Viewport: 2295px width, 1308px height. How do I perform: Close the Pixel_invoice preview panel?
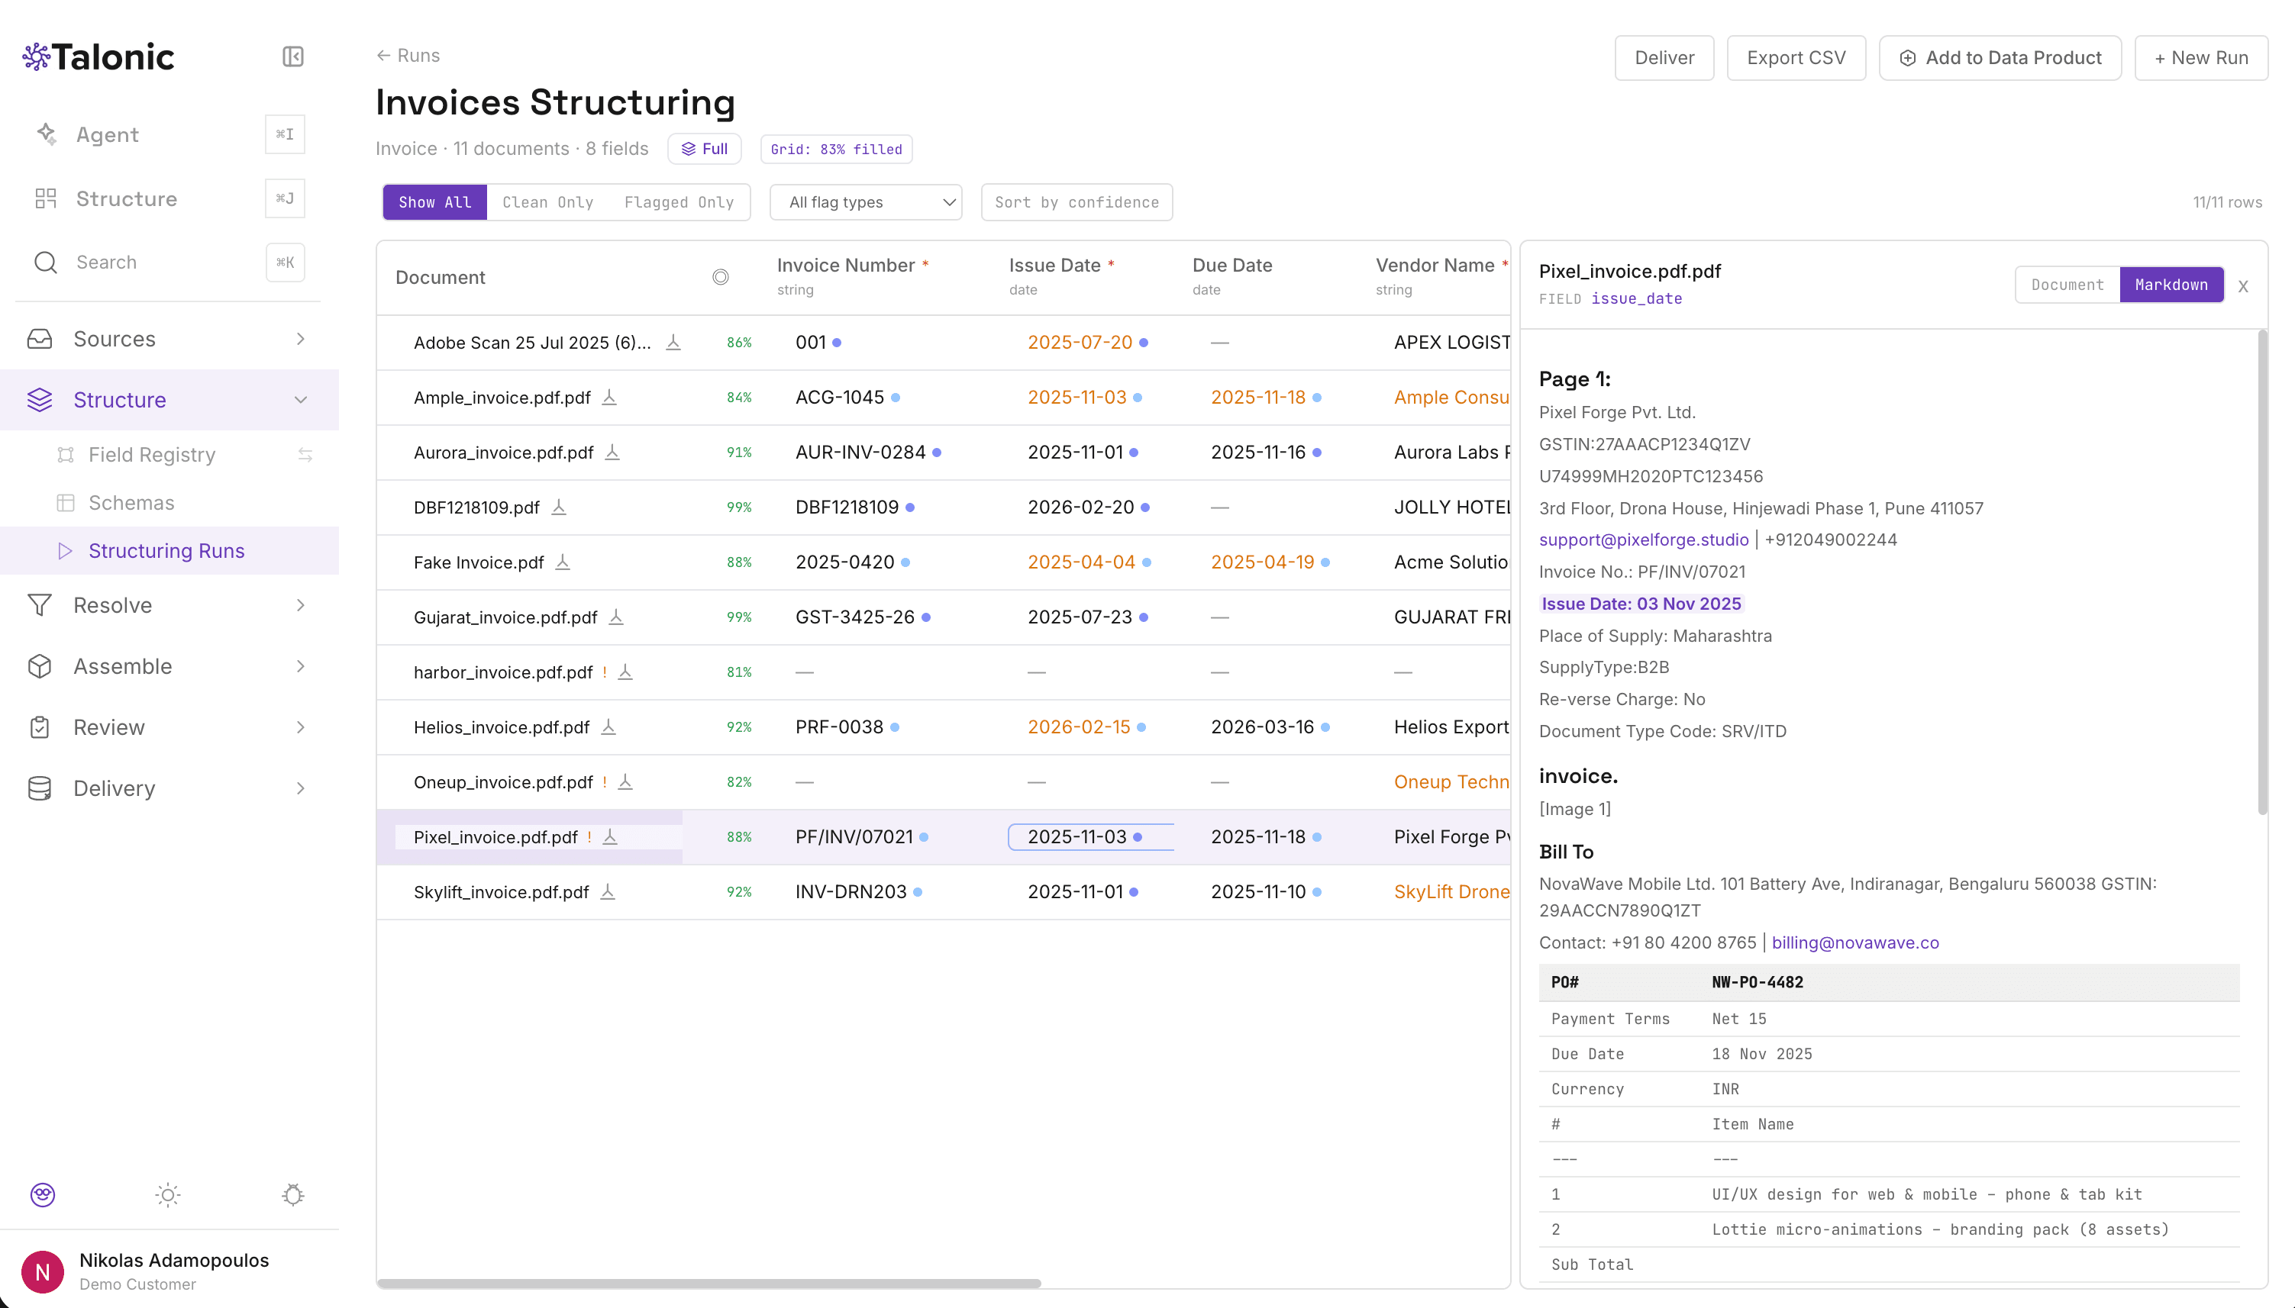[2244, 287]
